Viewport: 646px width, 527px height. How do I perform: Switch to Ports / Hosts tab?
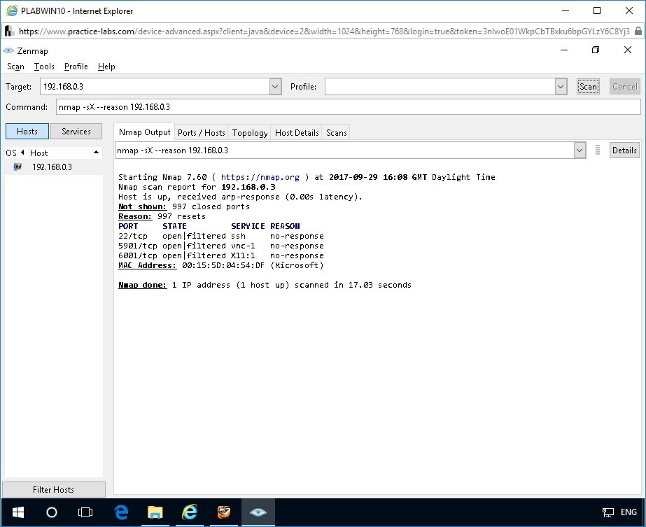pos(202,133)
